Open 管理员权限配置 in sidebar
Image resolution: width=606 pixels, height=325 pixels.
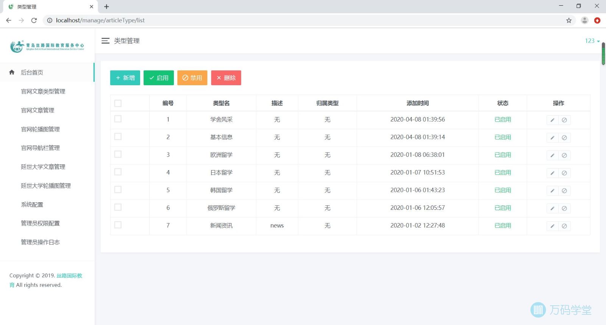coord(40,223)
